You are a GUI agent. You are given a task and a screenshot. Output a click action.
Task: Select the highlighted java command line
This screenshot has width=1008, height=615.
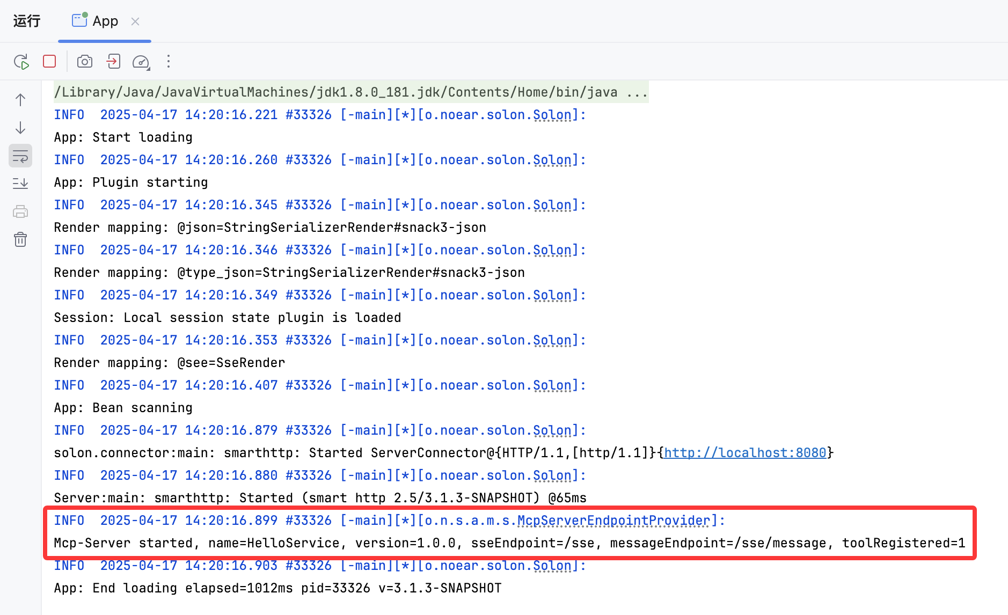click(x=349, y=92)
